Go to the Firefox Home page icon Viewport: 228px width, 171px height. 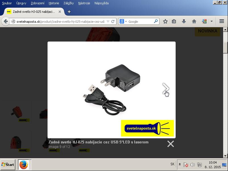[194, 22]
